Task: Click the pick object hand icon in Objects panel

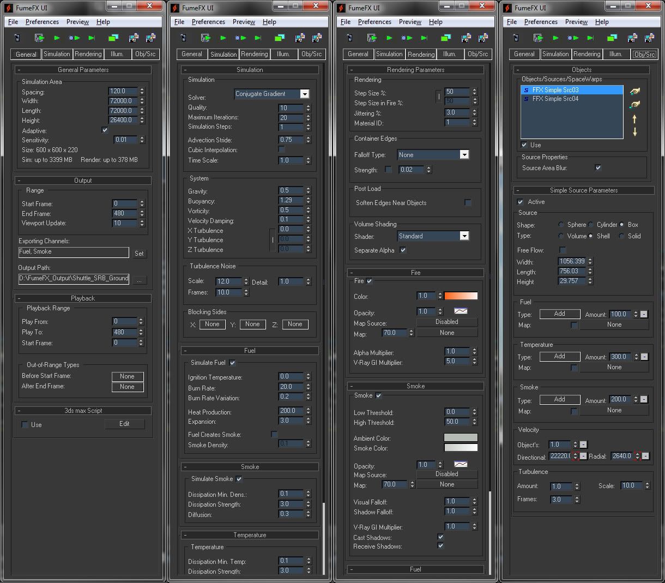Action: click(634, 91)
